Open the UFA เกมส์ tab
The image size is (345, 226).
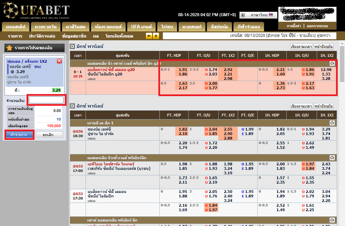pos(141,27)
